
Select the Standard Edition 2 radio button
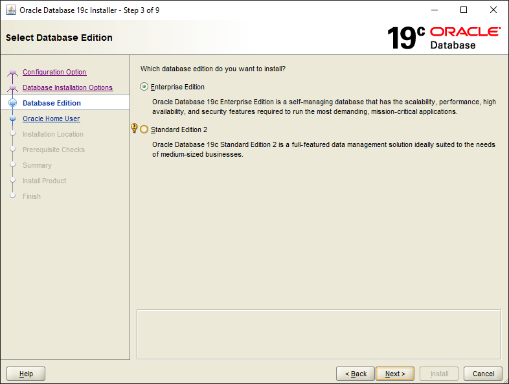tap(144, 130)
